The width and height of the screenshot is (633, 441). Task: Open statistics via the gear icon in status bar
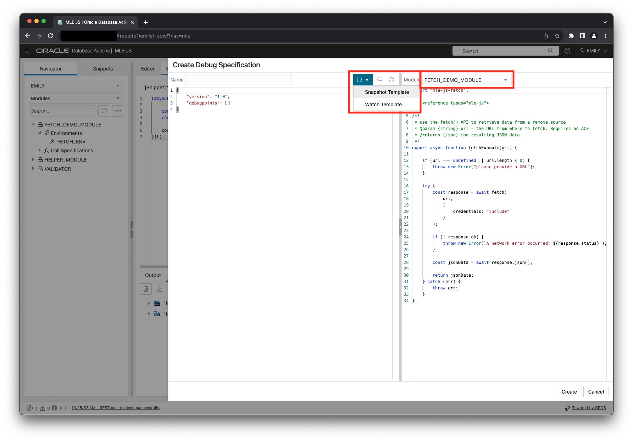coord(55,408)
